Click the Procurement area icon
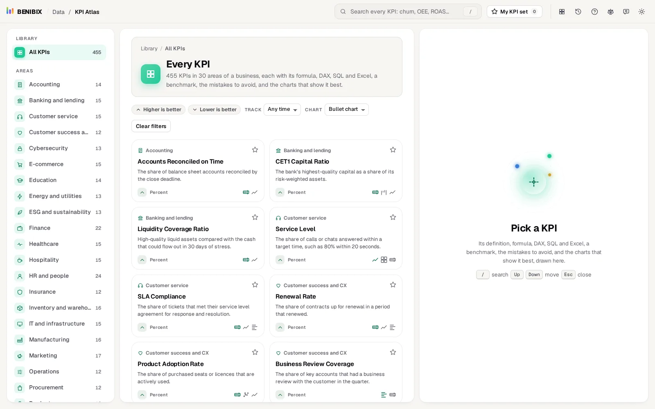The image size is (655, 409). click(x=20, y=388)
